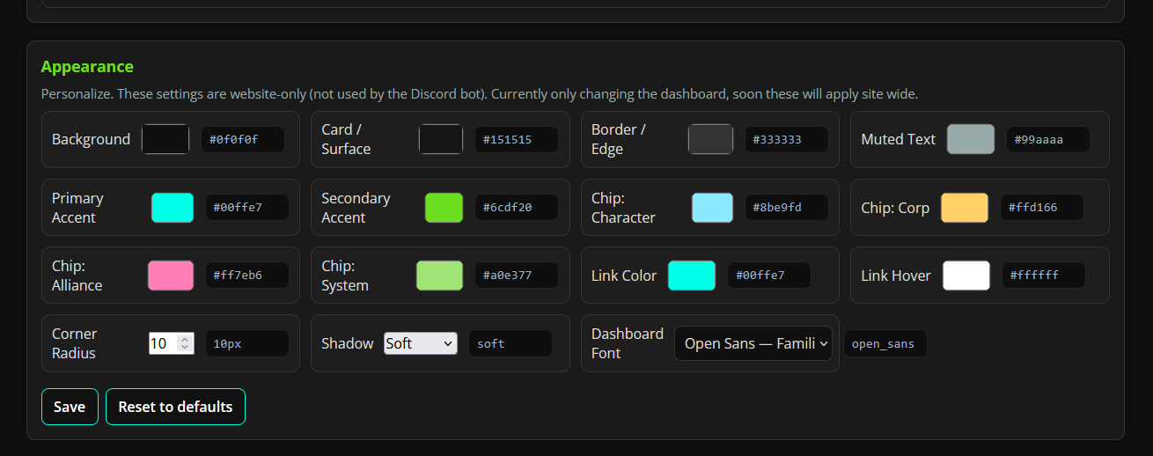Open the Border / Edge color swatch

710,139
